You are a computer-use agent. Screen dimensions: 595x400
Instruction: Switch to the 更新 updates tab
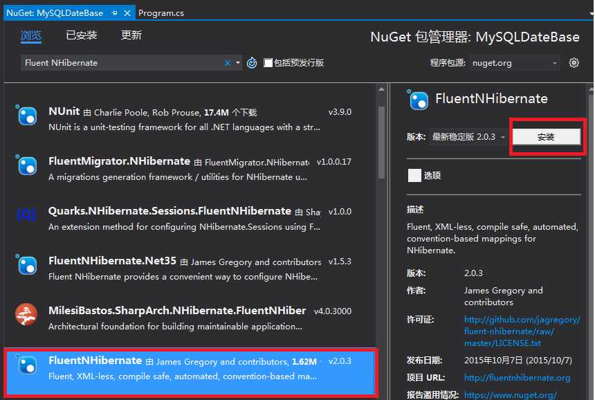click(x=131, y=35)
